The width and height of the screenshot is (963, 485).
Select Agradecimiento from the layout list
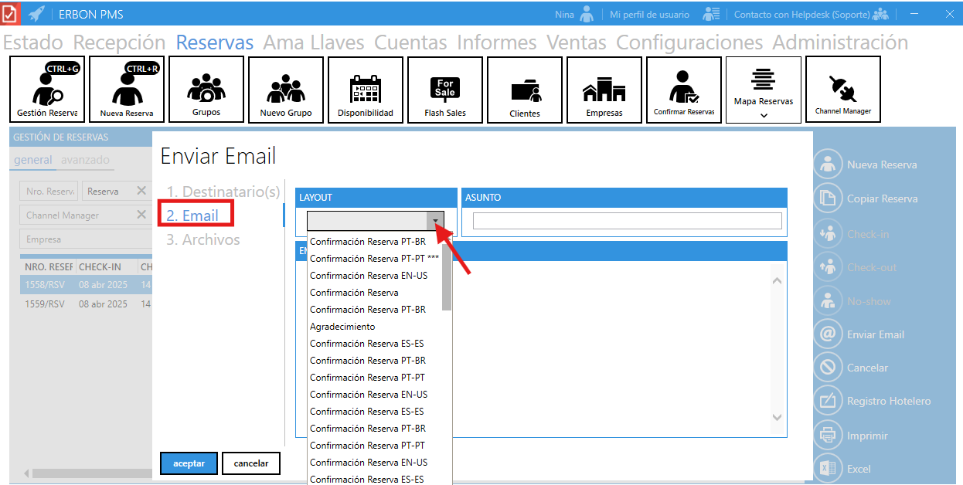(342, 327)
